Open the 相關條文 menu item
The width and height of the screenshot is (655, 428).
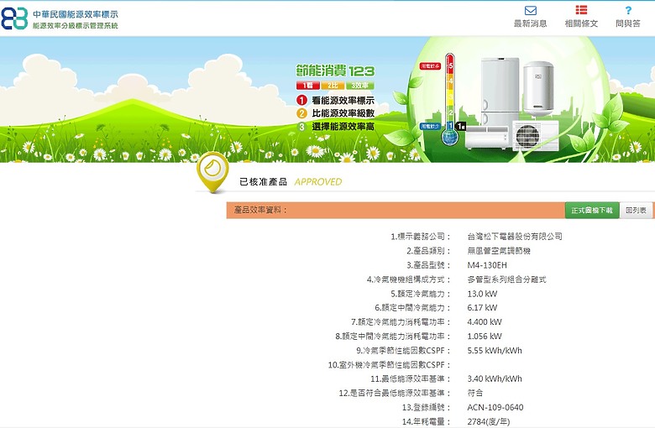coord(581,23)
